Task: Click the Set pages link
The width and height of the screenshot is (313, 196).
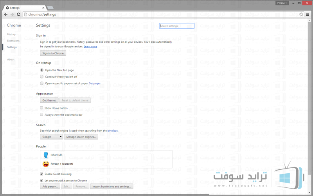Action: tap(95, 83)
